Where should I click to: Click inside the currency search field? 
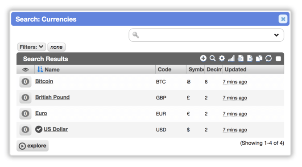(x=206, y=35)
